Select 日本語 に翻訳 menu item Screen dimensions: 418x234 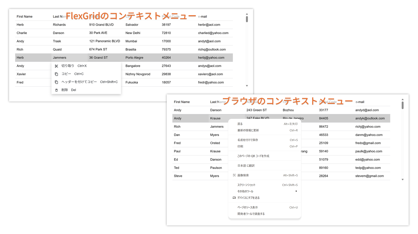pyautogui.click(x=264, y=166)
